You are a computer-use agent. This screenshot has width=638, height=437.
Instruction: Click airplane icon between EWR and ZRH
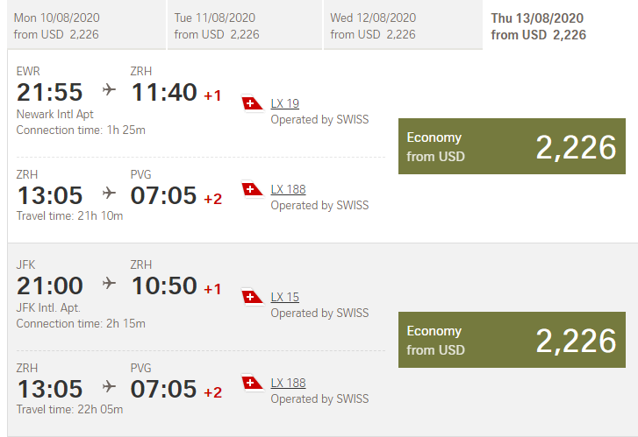(x=109, y=89)
